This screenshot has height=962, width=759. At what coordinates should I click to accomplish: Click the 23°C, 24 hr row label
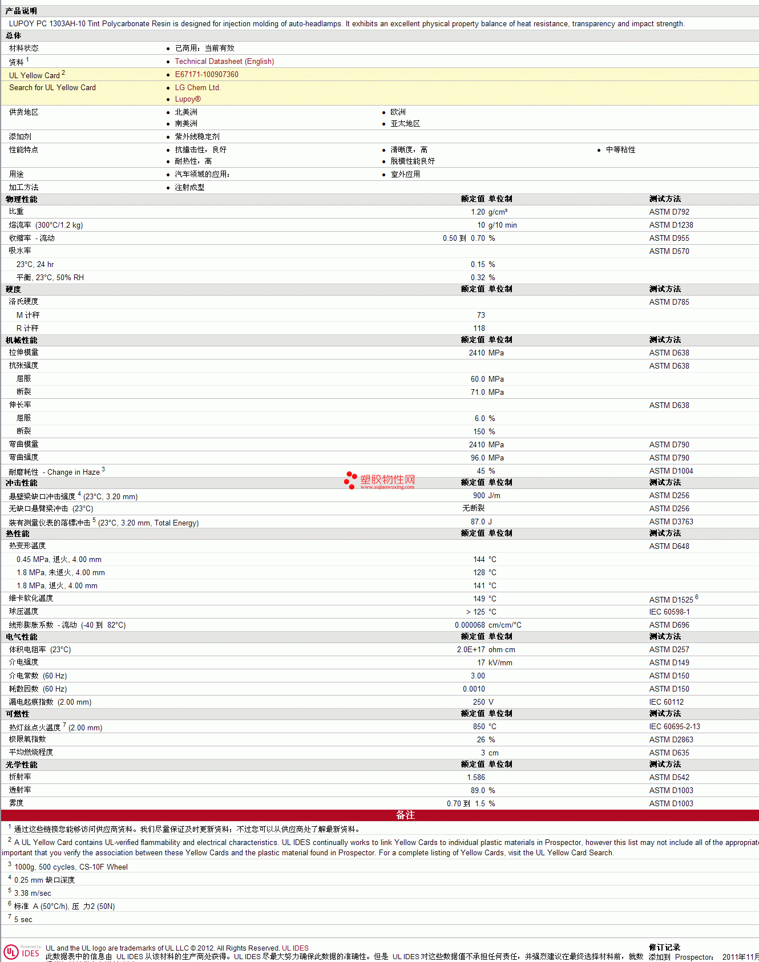(35, 264)
